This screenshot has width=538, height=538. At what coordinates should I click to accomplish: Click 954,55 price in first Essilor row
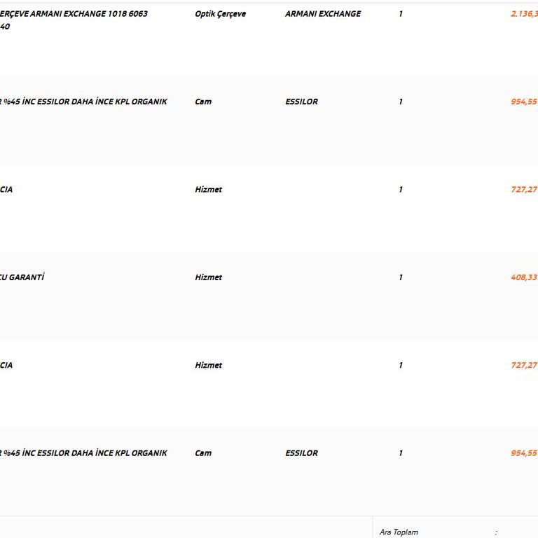(x=524, y=102)
